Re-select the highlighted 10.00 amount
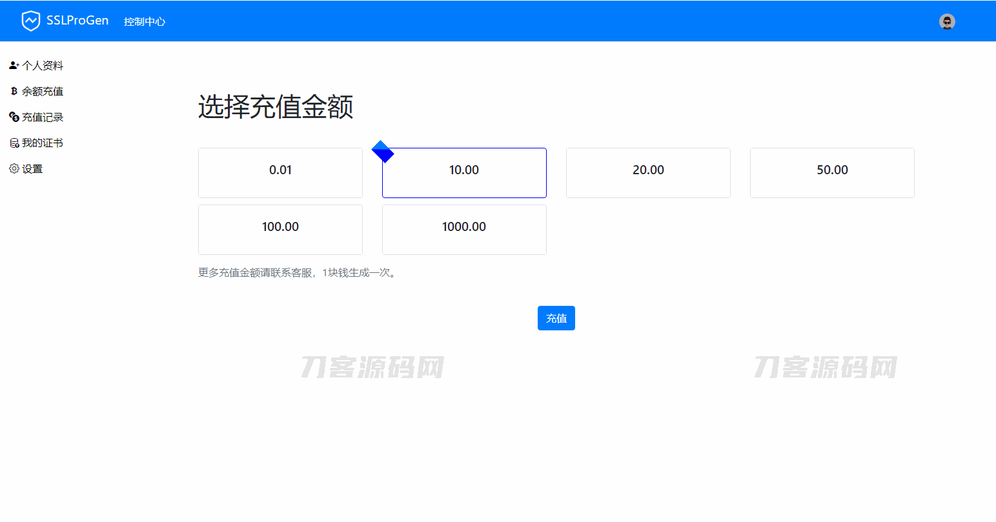The image size is (996, 522). [464, 172]
